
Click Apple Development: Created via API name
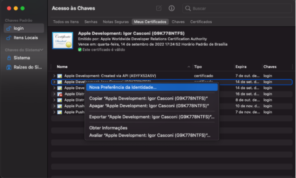(x=110, y=76)
